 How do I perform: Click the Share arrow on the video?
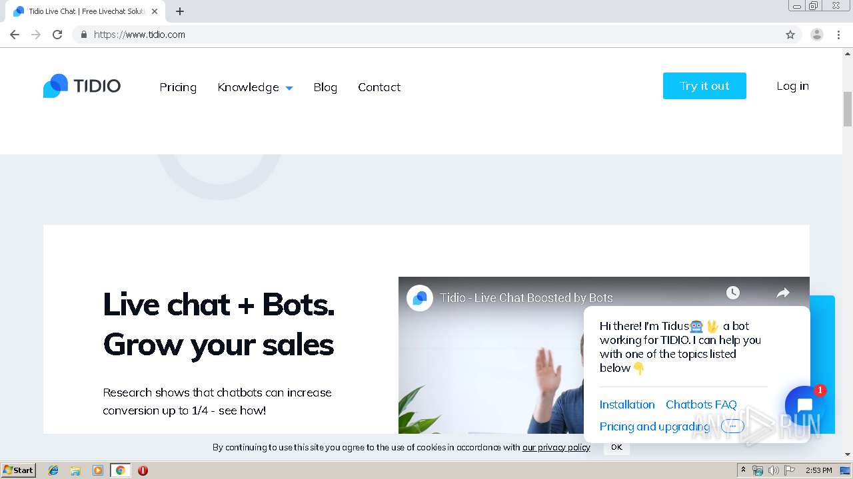coord(783,293)
